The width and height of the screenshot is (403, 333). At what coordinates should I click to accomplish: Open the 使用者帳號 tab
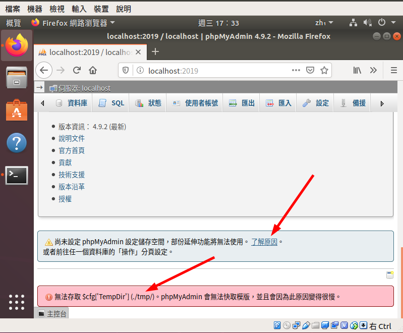pos(195,103)
